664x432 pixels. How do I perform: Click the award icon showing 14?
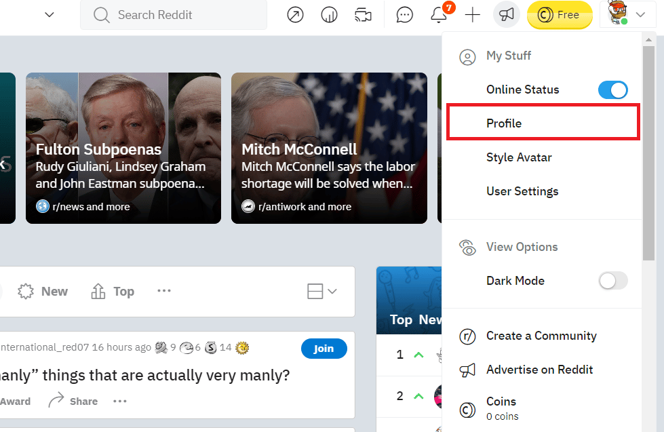pos(211,348)
